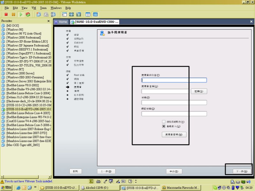Select [Windows 2000 Professional] in Favorites
Image resolution: width=255 pixels, height=191 pixels.
[x=24, y=38]
